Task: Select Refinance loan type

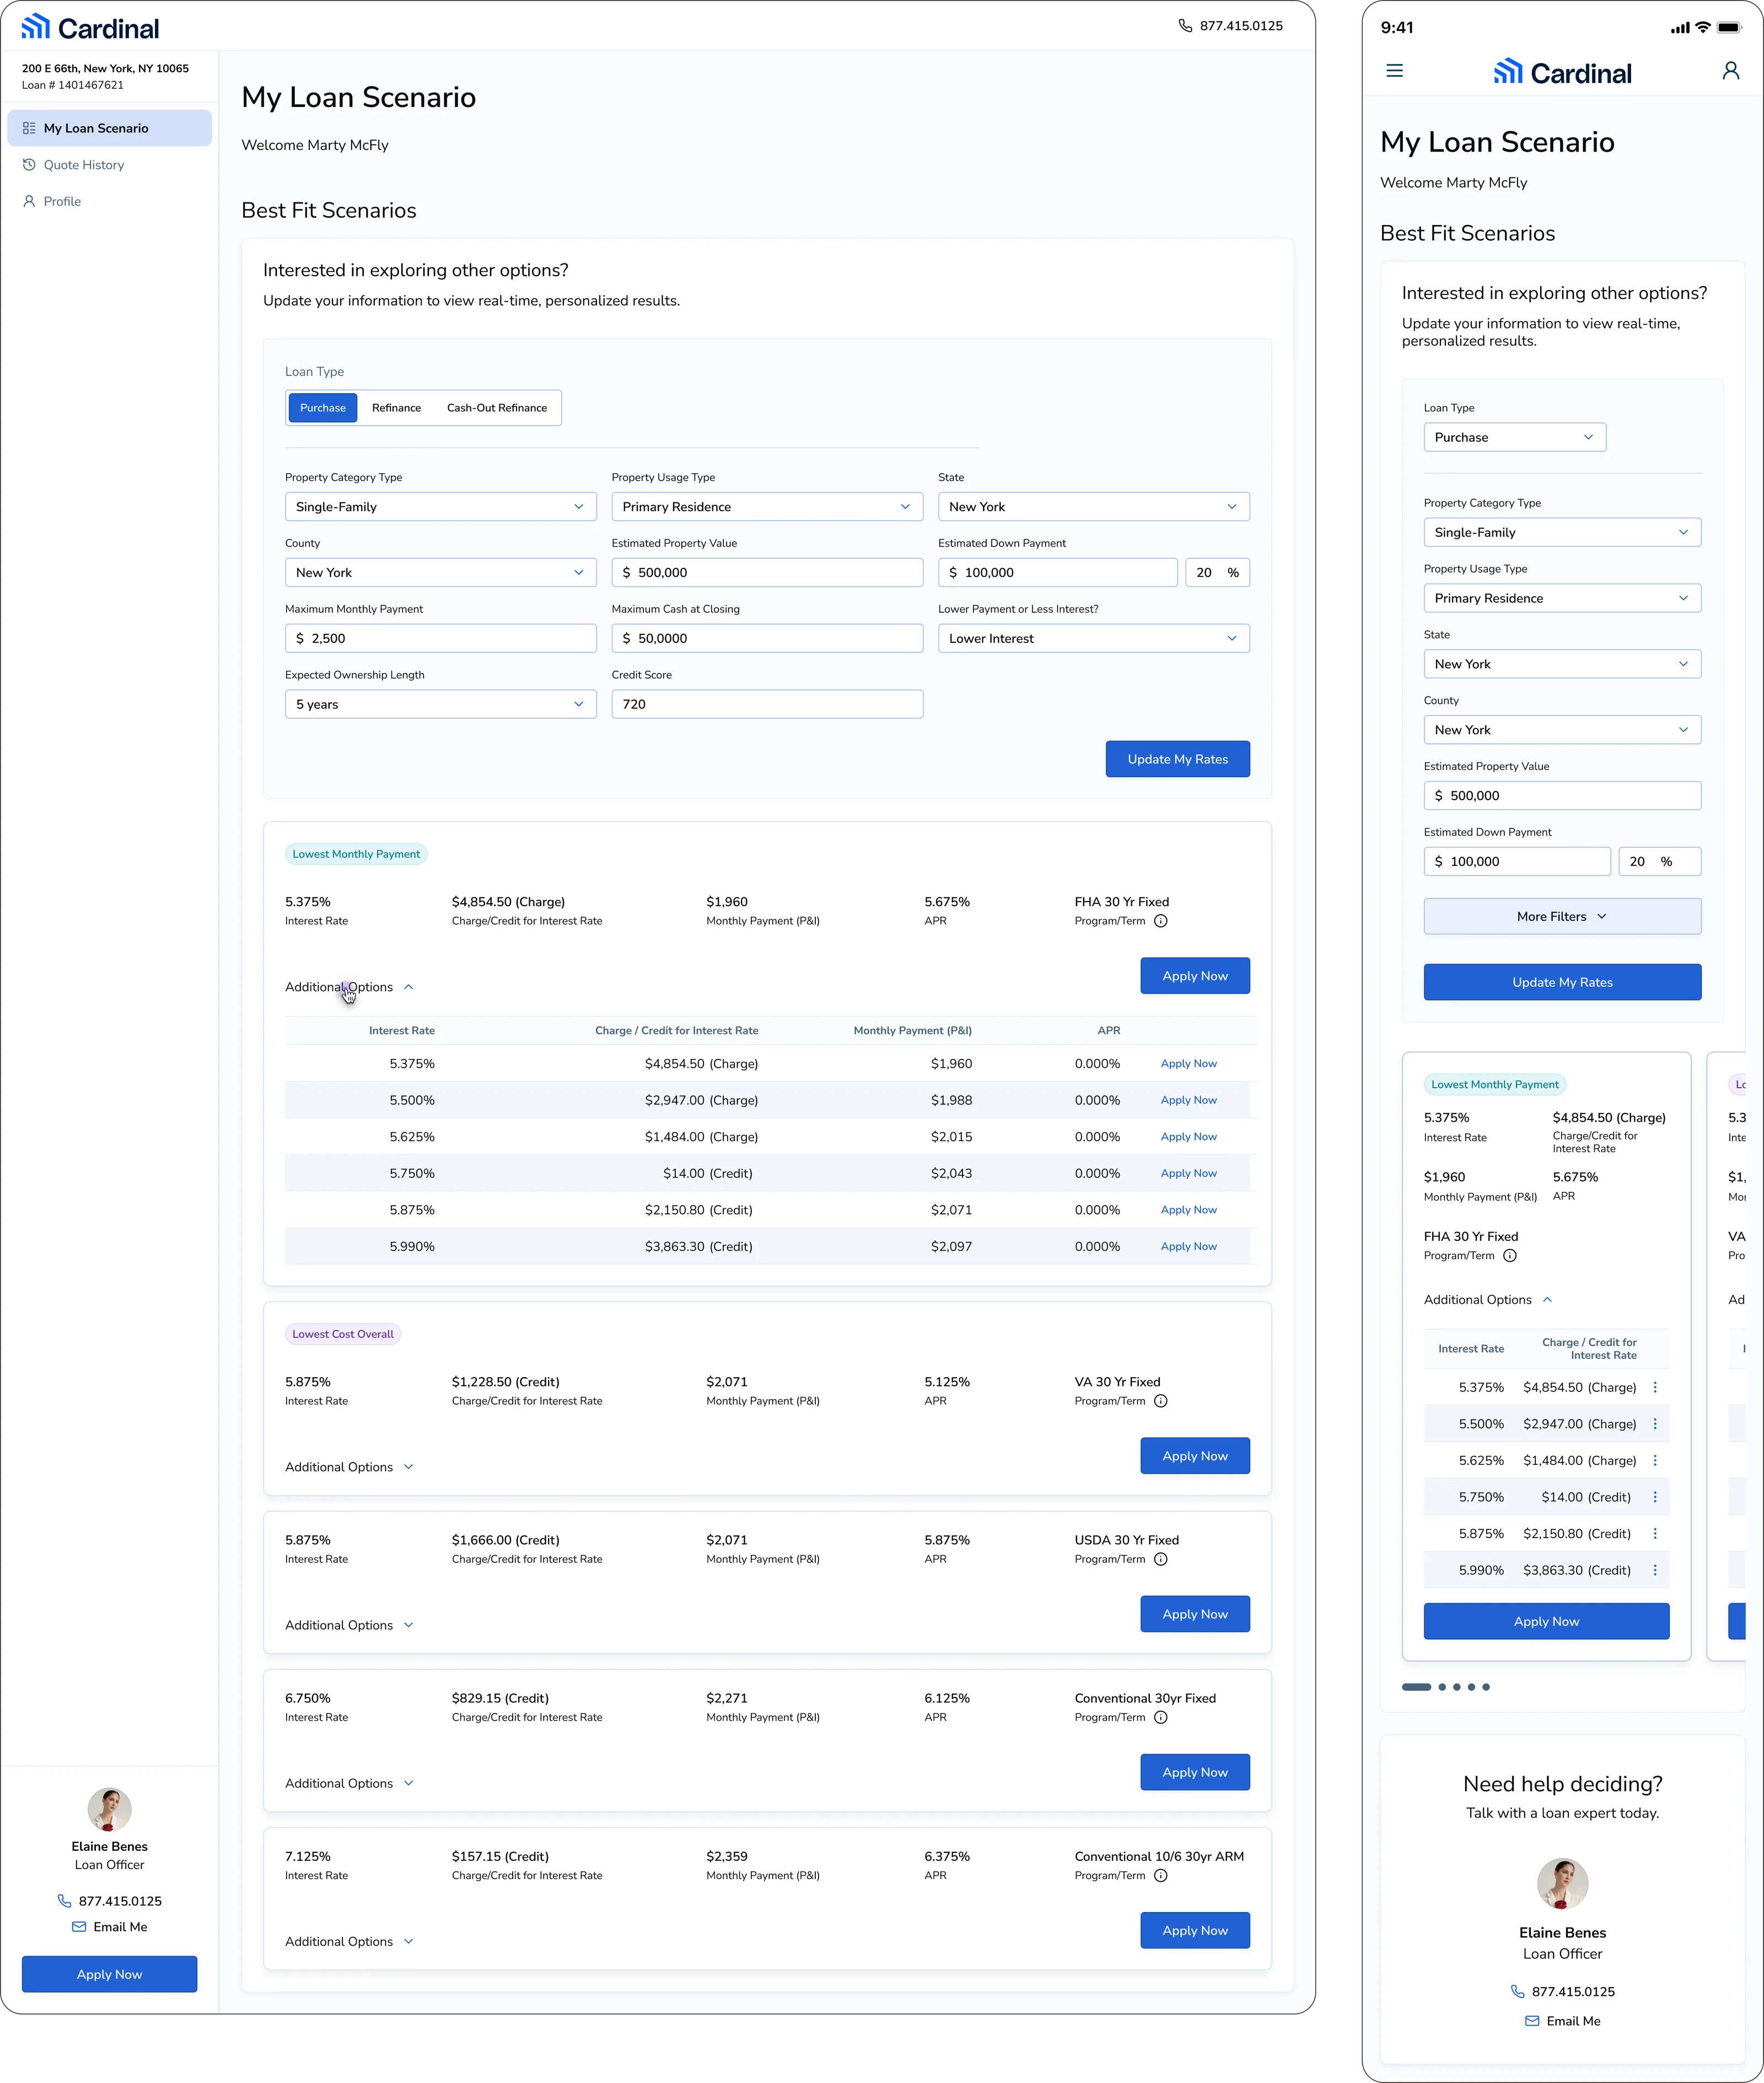Action: (396, 408)
